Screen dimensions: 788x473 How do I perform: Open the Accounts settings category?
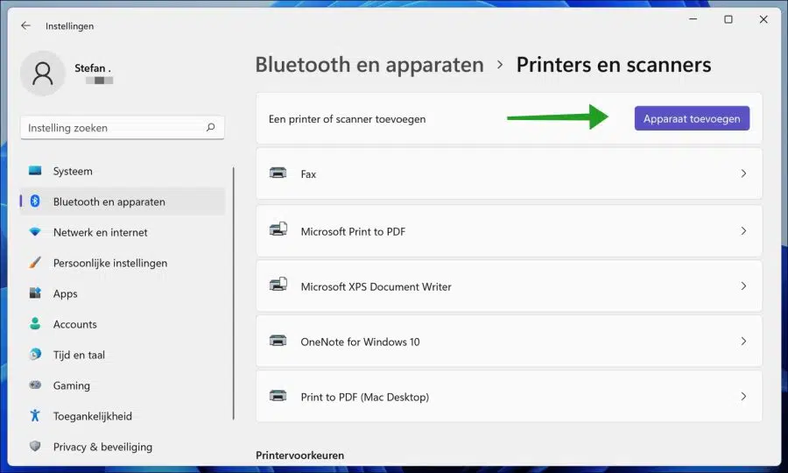123,324
